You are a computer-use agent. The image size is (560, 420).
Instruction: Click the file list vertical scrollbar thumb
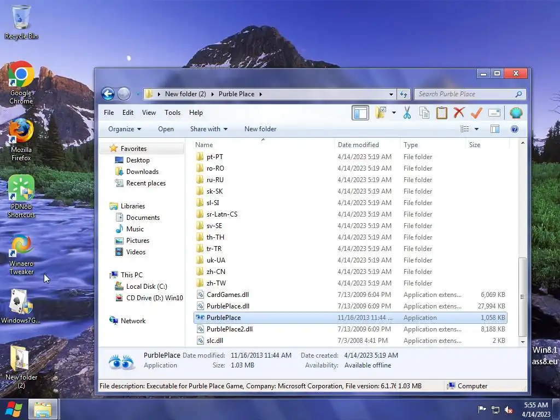522,297
